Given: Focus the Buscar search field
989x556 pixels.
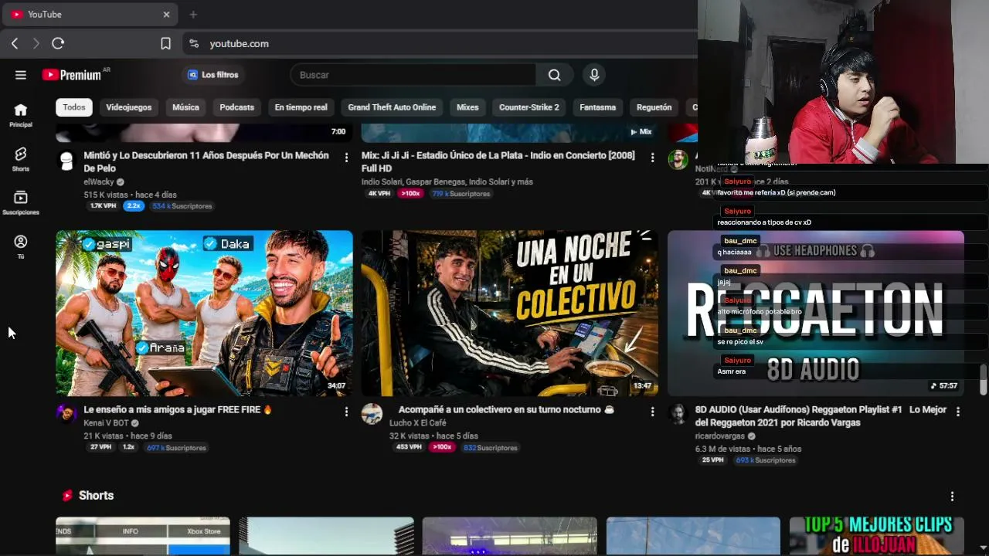Looking at the screenshot, I should [x=413, y=75].
